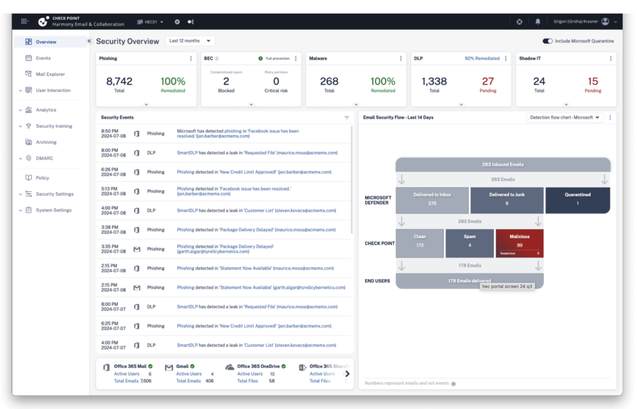Click the Malicious 99 block
The height and width of the screenshot is (409, 637).
(519, 244)
